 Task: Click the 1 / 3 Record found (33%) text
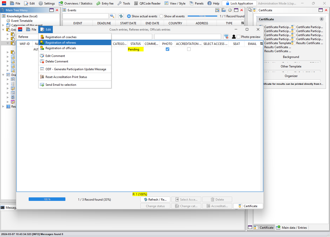[x=94, y=199]
